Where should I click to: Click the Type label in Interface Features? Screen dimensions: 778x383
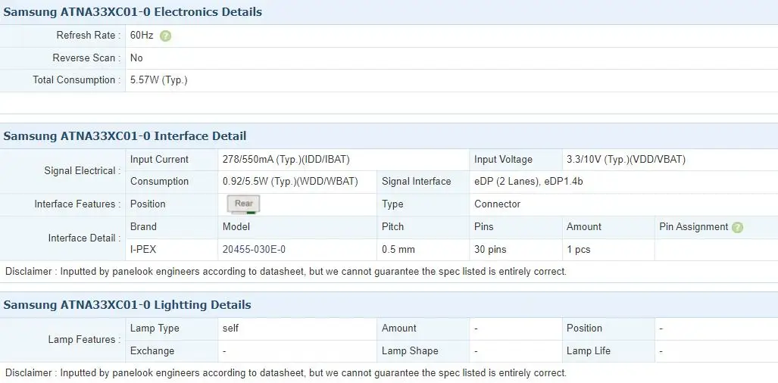pos(392,204)
